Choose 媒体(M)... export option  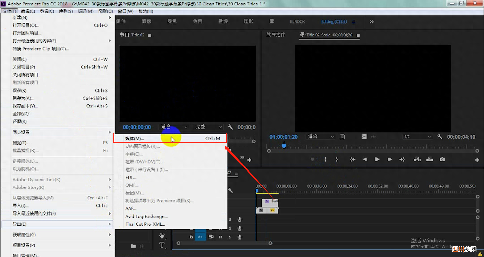170,138
